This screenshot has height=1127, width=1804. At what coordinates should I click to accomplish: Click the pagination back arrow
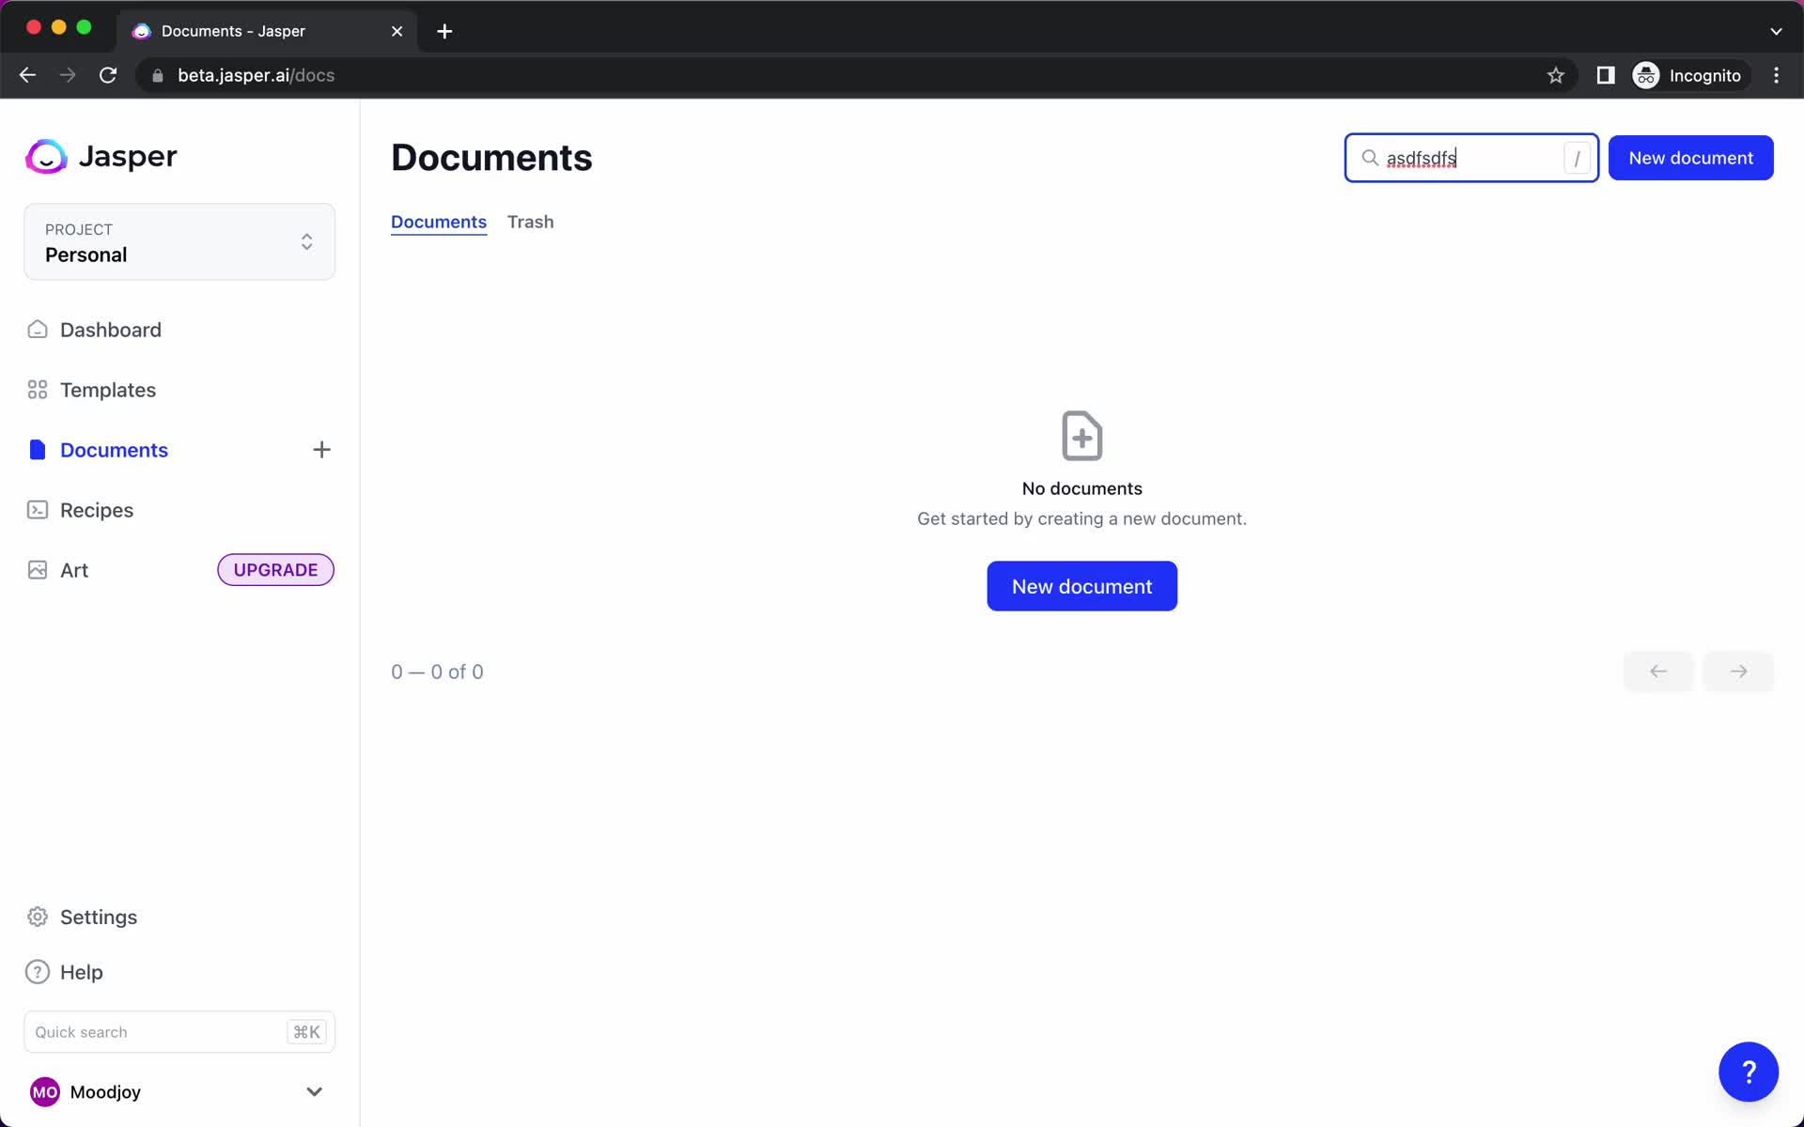pyautogui.click(x=1658, y=672)
